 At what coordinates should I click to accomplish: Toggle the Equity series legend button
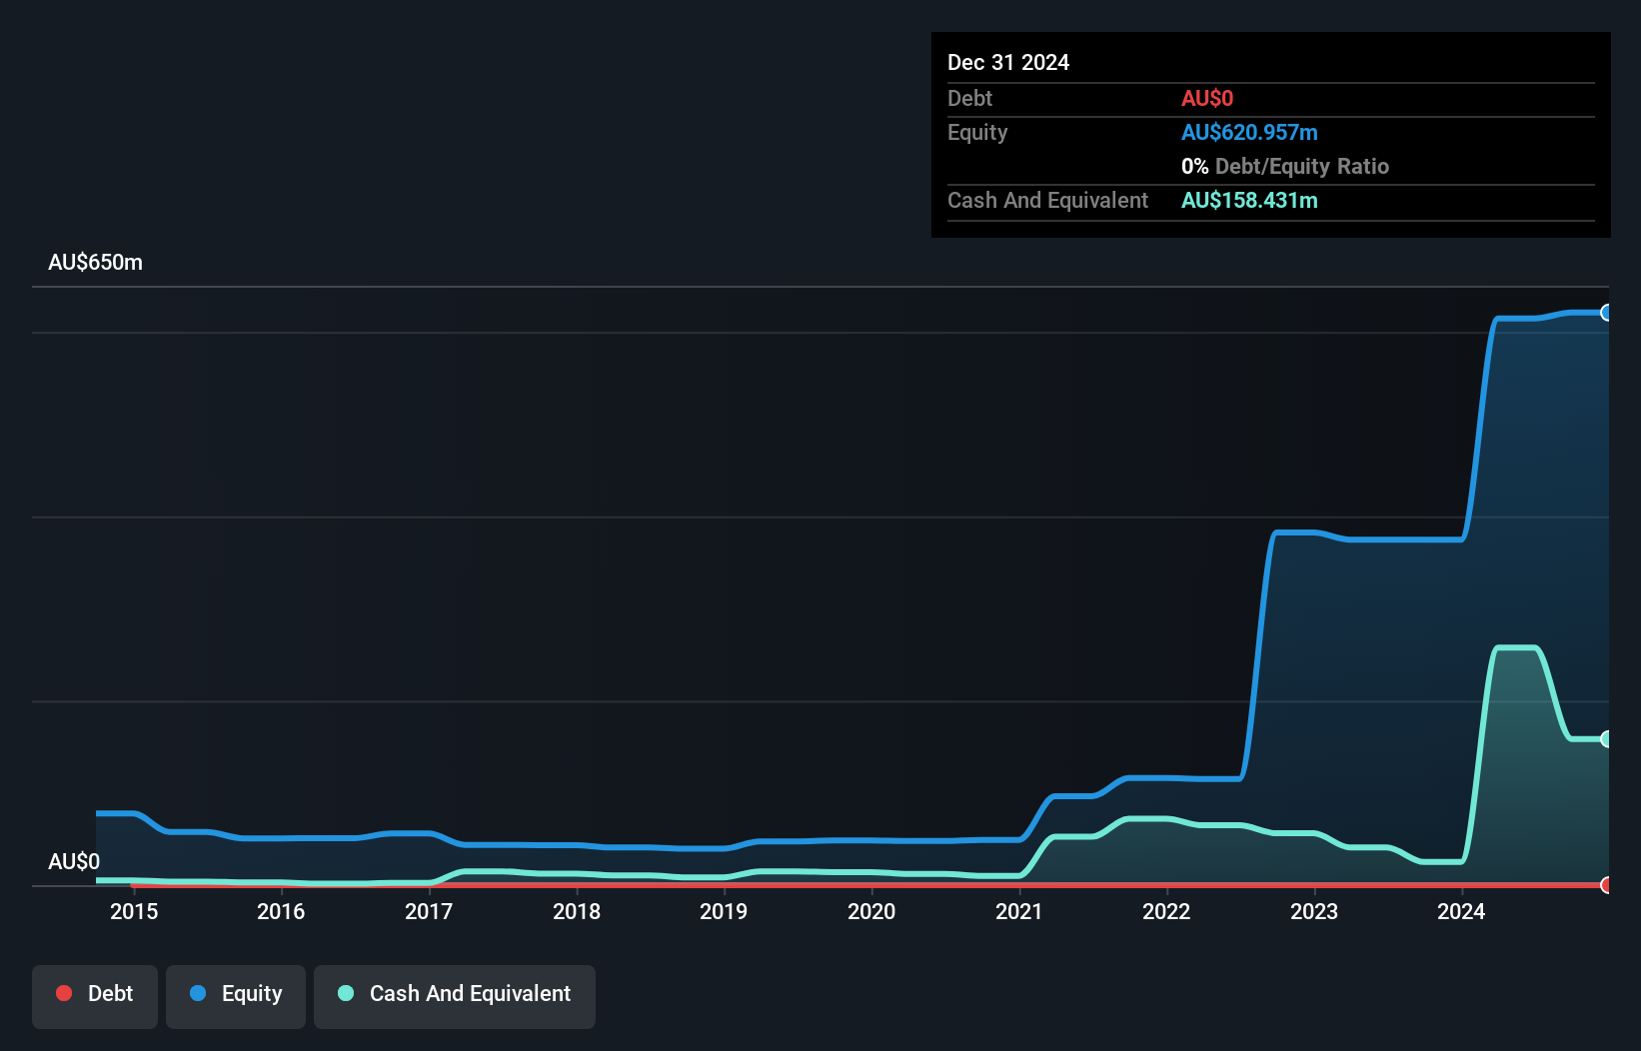[x=236, y=996]
